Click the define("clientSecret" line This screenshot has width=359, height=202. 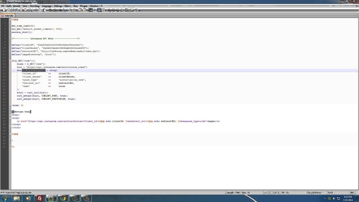(x=50, y=48)
